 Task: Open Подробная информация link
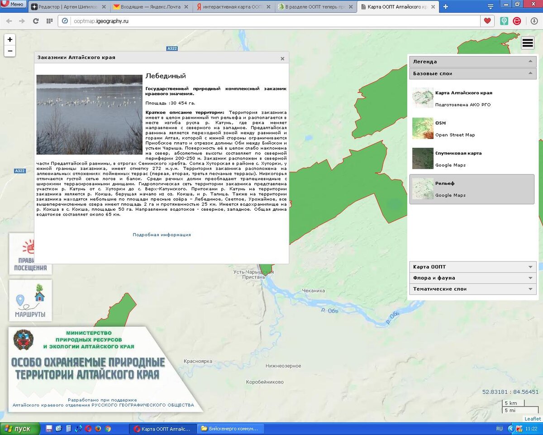[162, 235]
